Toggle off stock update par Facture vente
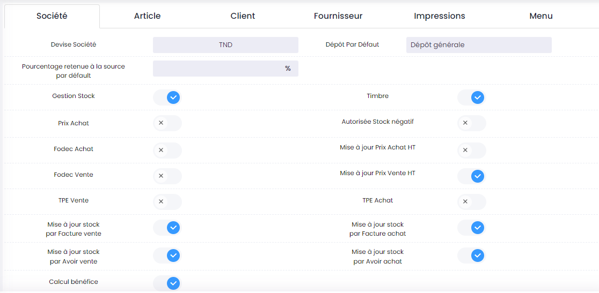 point(167,228)
